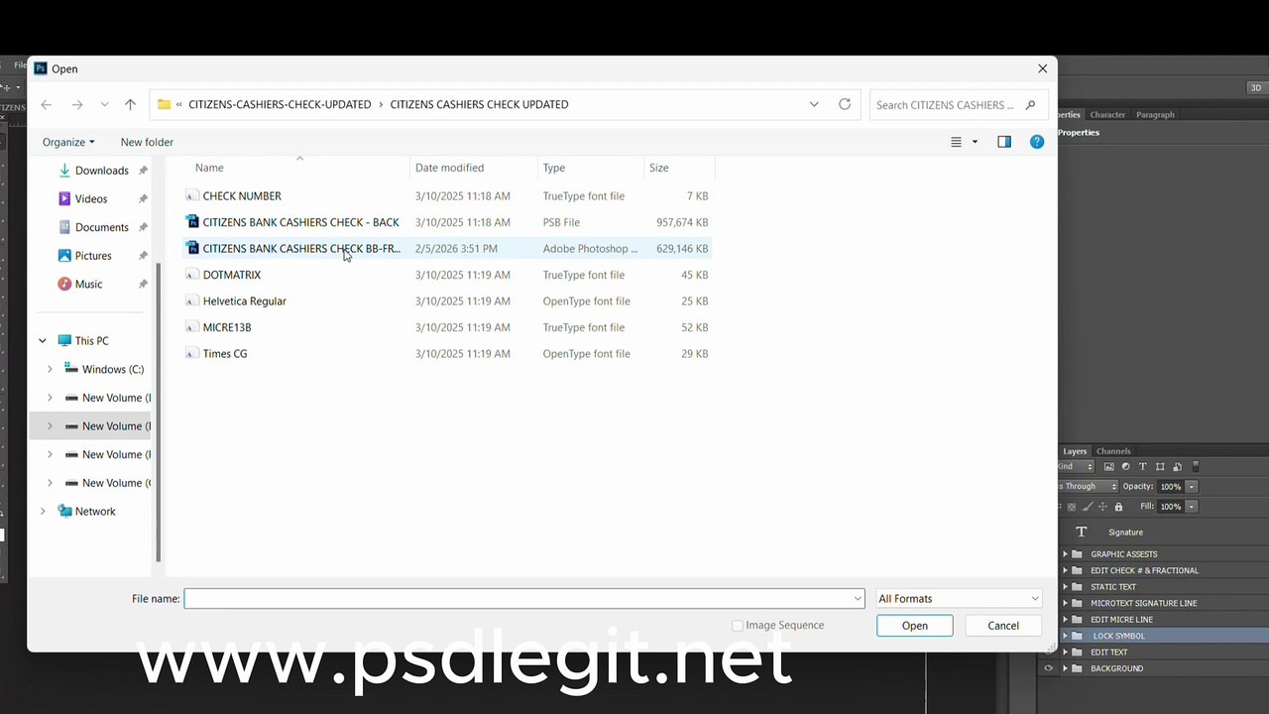Click the search magnifier icon
The height and width of the screenshot is (714, 1269).
pos(1031,104)
